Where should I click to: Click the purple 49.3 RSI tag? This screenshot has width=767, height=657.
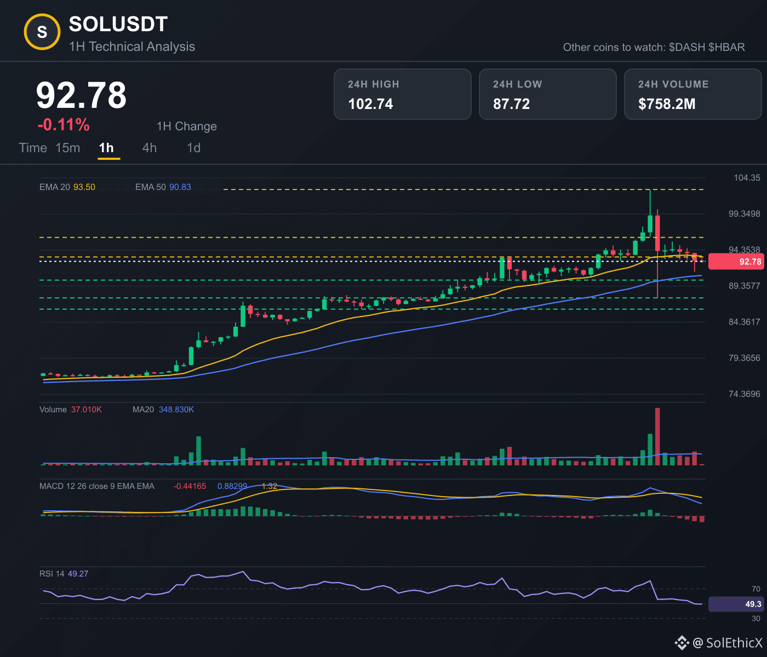point(736,604)
